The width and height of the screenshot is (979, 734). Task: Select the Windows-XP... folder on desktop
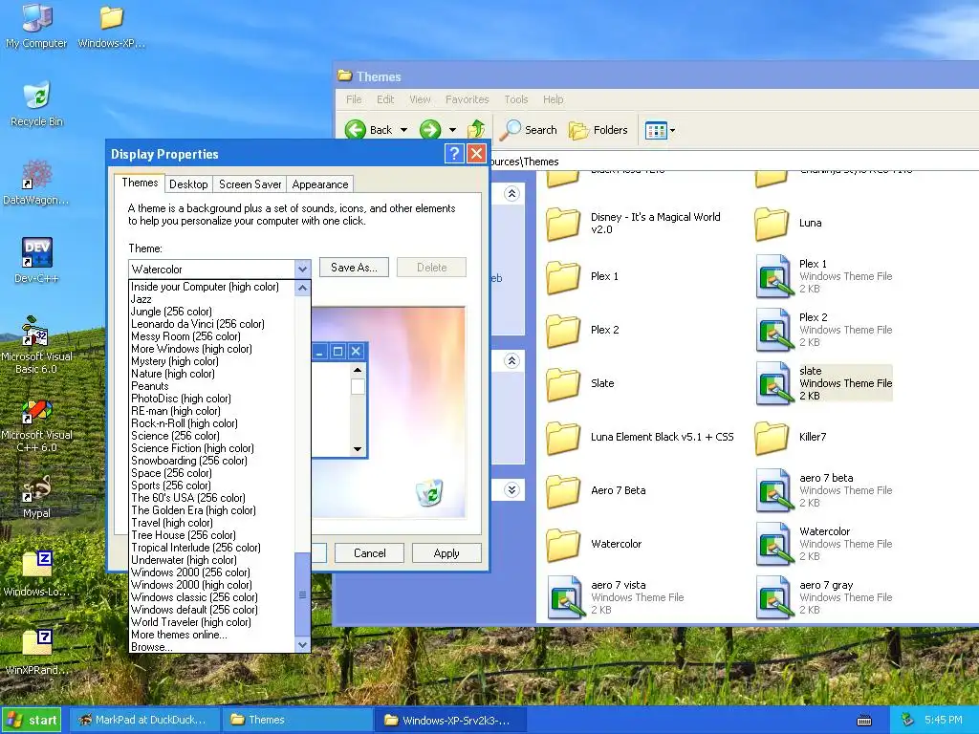point(111,26)
